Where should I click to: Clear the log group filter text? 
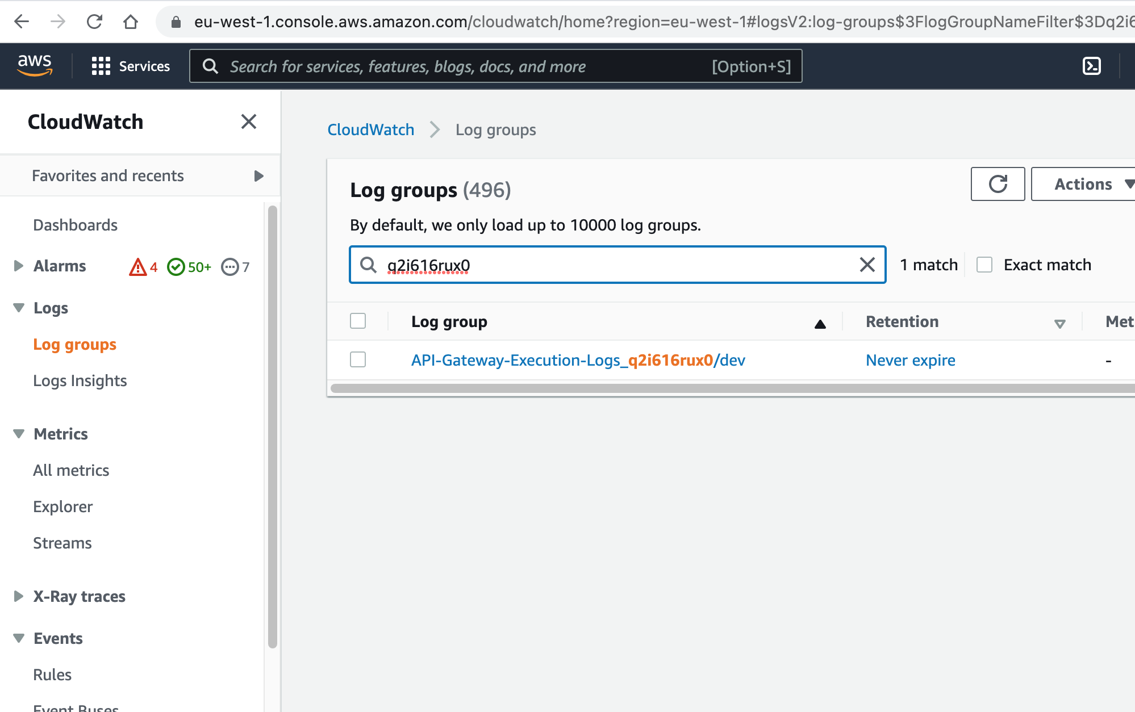(867, 265)
